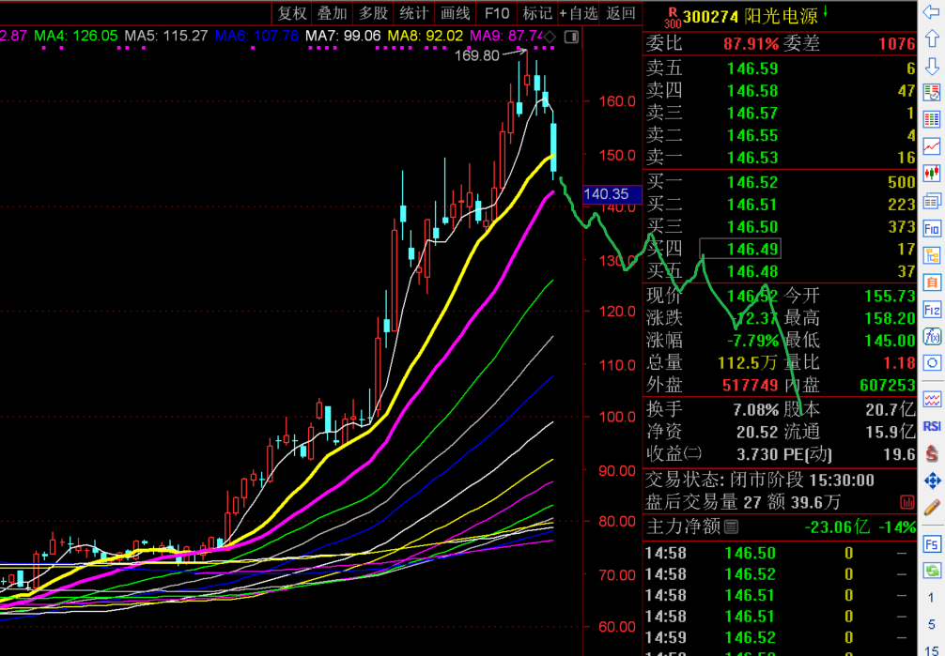Click the back arrow icon in right sidebar
Image resolution: width=945 pixels, height=656 pixels.
coord(932,11)
